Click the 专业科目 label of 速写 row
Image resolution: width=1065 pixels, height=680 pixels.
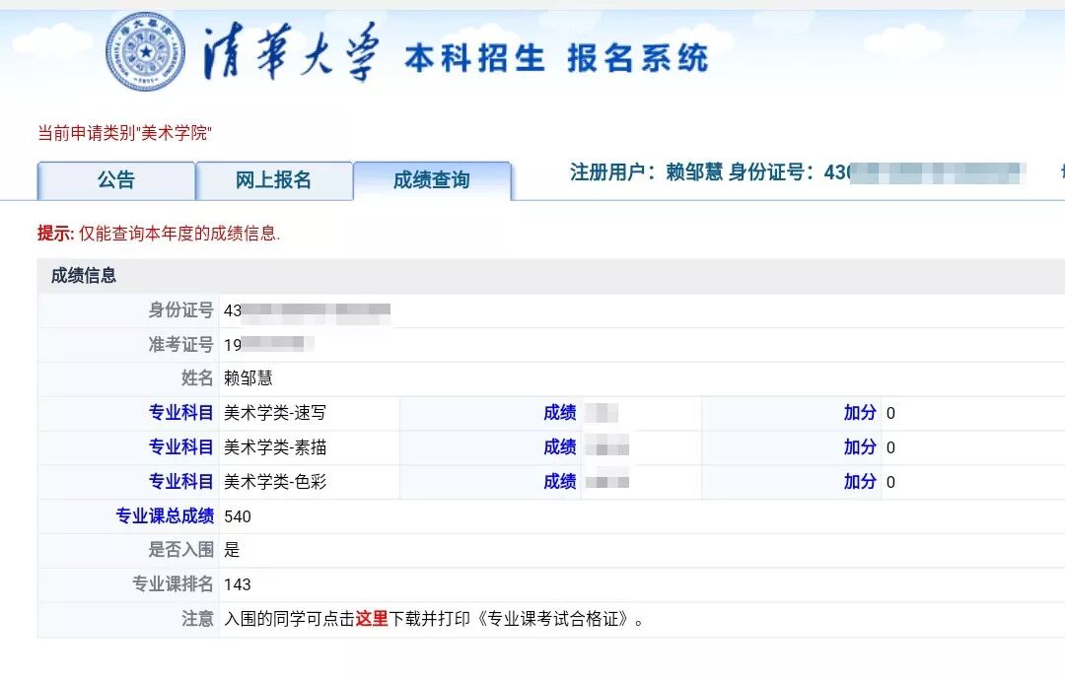pyautogui.click(x=180, y=413)
